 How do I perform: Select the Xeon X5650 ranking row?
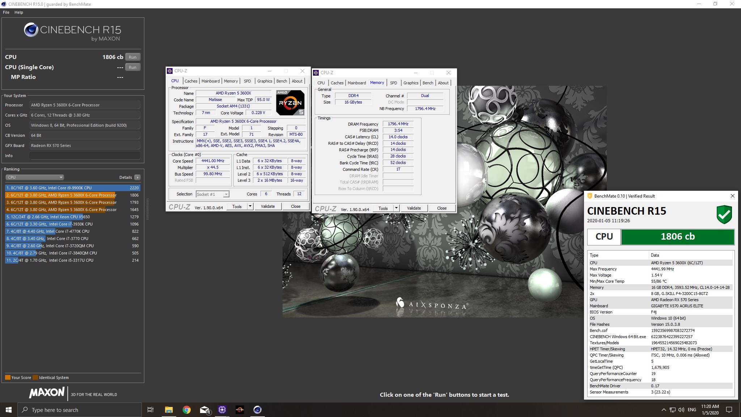pyautogui.click(x=72, y=217)
